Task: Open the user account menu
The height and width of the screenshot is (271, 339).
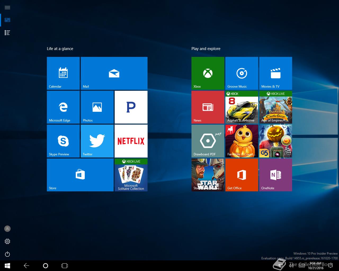Action: click(x=7, y=229)
